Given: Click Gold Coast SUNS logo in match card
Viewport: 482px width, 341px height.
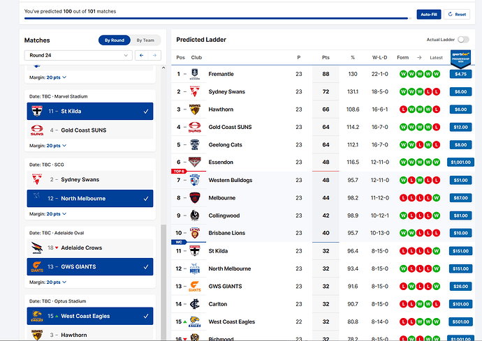Looking at the screenshot, I should click(37, 130).
